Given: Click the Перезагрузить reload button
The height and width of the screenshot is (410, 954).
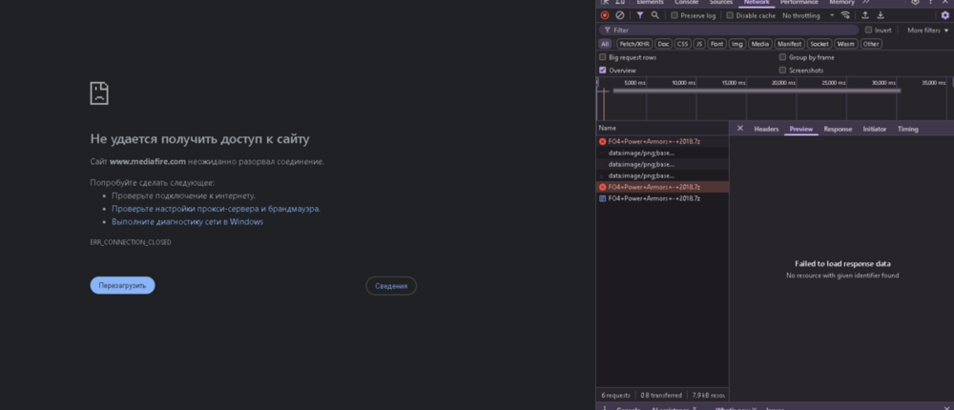Looking at the screenshot, I should [122, 285].
